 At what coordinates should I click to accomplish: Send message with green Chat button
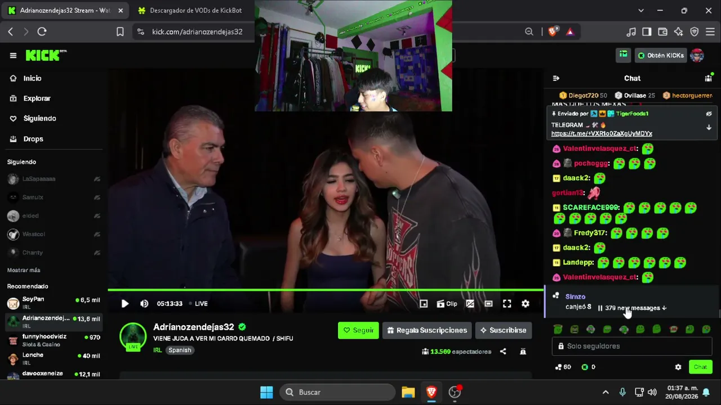(x=700, y=367)
